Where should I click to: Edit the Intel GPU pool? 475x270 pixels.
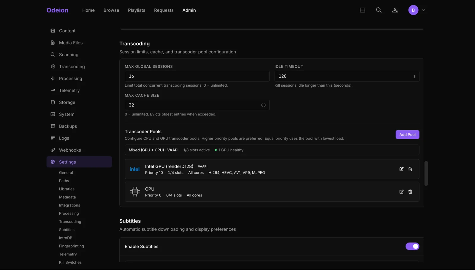pyautogui.click(x=401, y=169)
